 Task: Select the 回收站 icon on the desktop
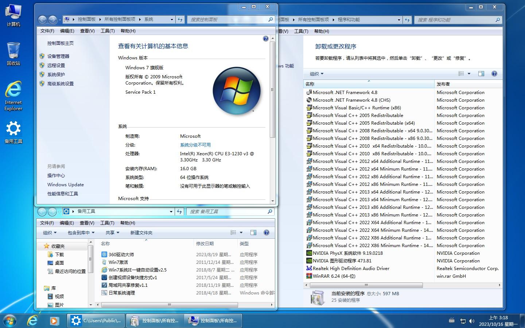click(x=13, y=54)
